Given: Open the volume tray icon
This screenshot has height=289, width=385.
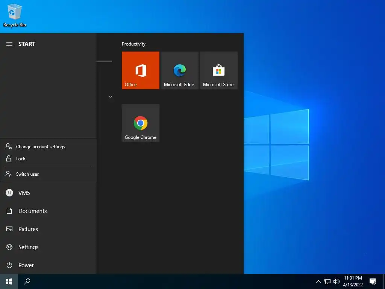Looking at the screenshot, I should (336, 281).
